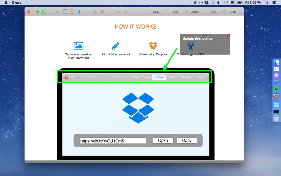Select the pencil drawing tool

pyautogui.click(x=51, y=12)
